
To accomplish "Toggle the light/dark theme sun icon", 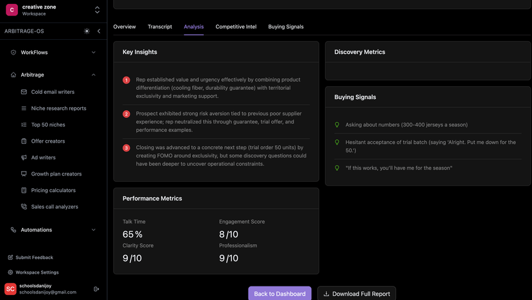I will (87, 31).
